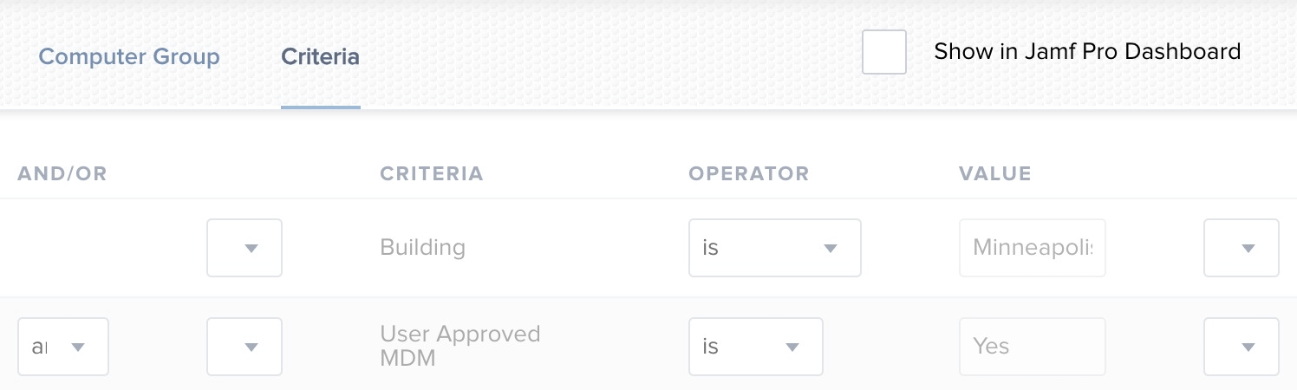Screen dimensions: 1297x390
Task: Click the Minneapolis value field
Action: [x=1032, y=248]
